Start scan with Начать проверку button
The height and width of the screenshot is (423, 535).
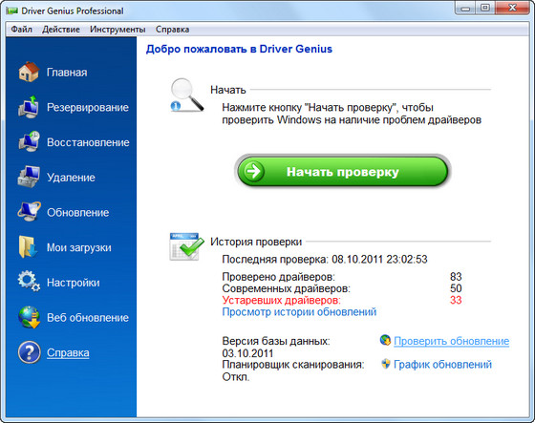(x=343, y=171)
